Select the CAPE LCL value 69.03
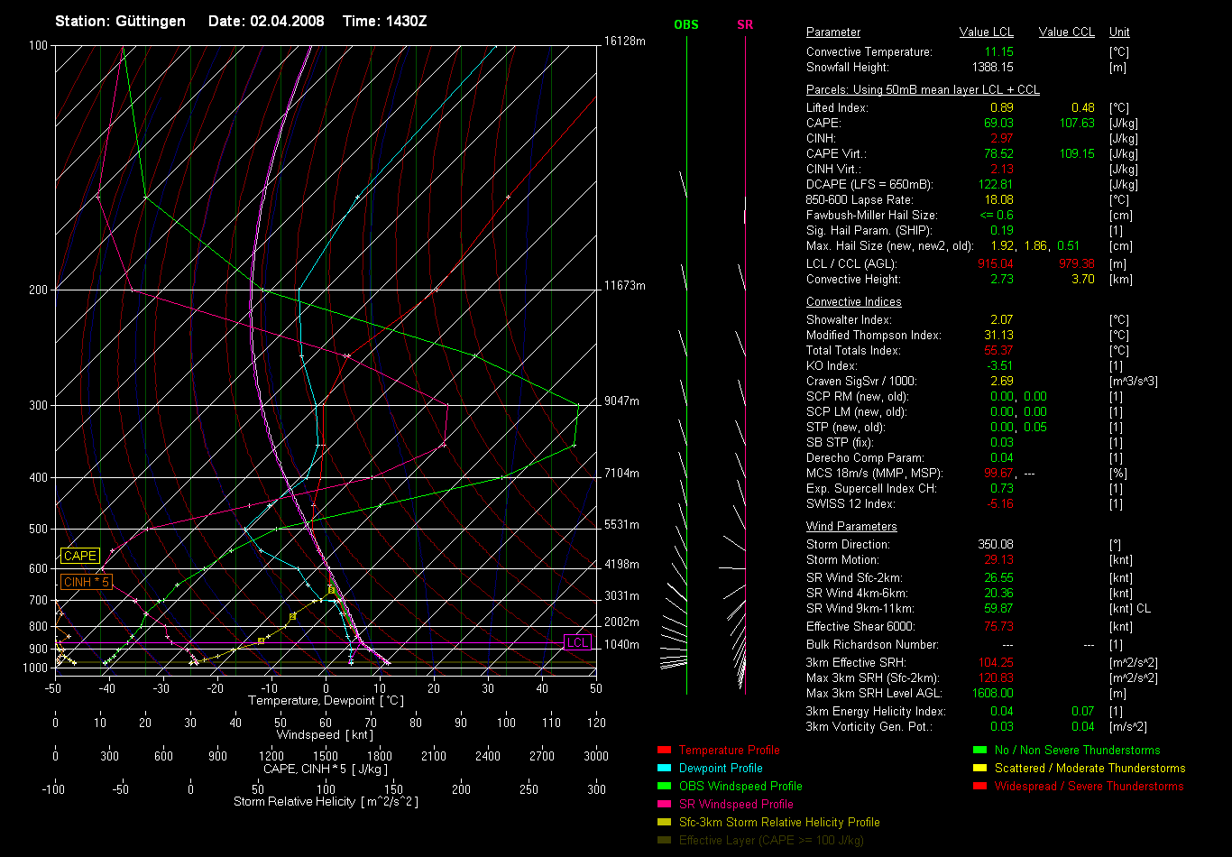1232x857 pixels. pos(998,124)
